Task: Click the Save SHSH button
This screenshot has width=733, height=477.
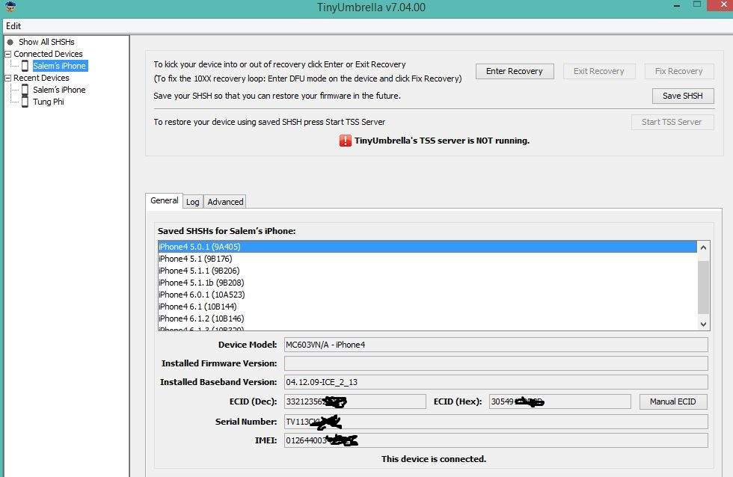Action: (x=682, y=96)
